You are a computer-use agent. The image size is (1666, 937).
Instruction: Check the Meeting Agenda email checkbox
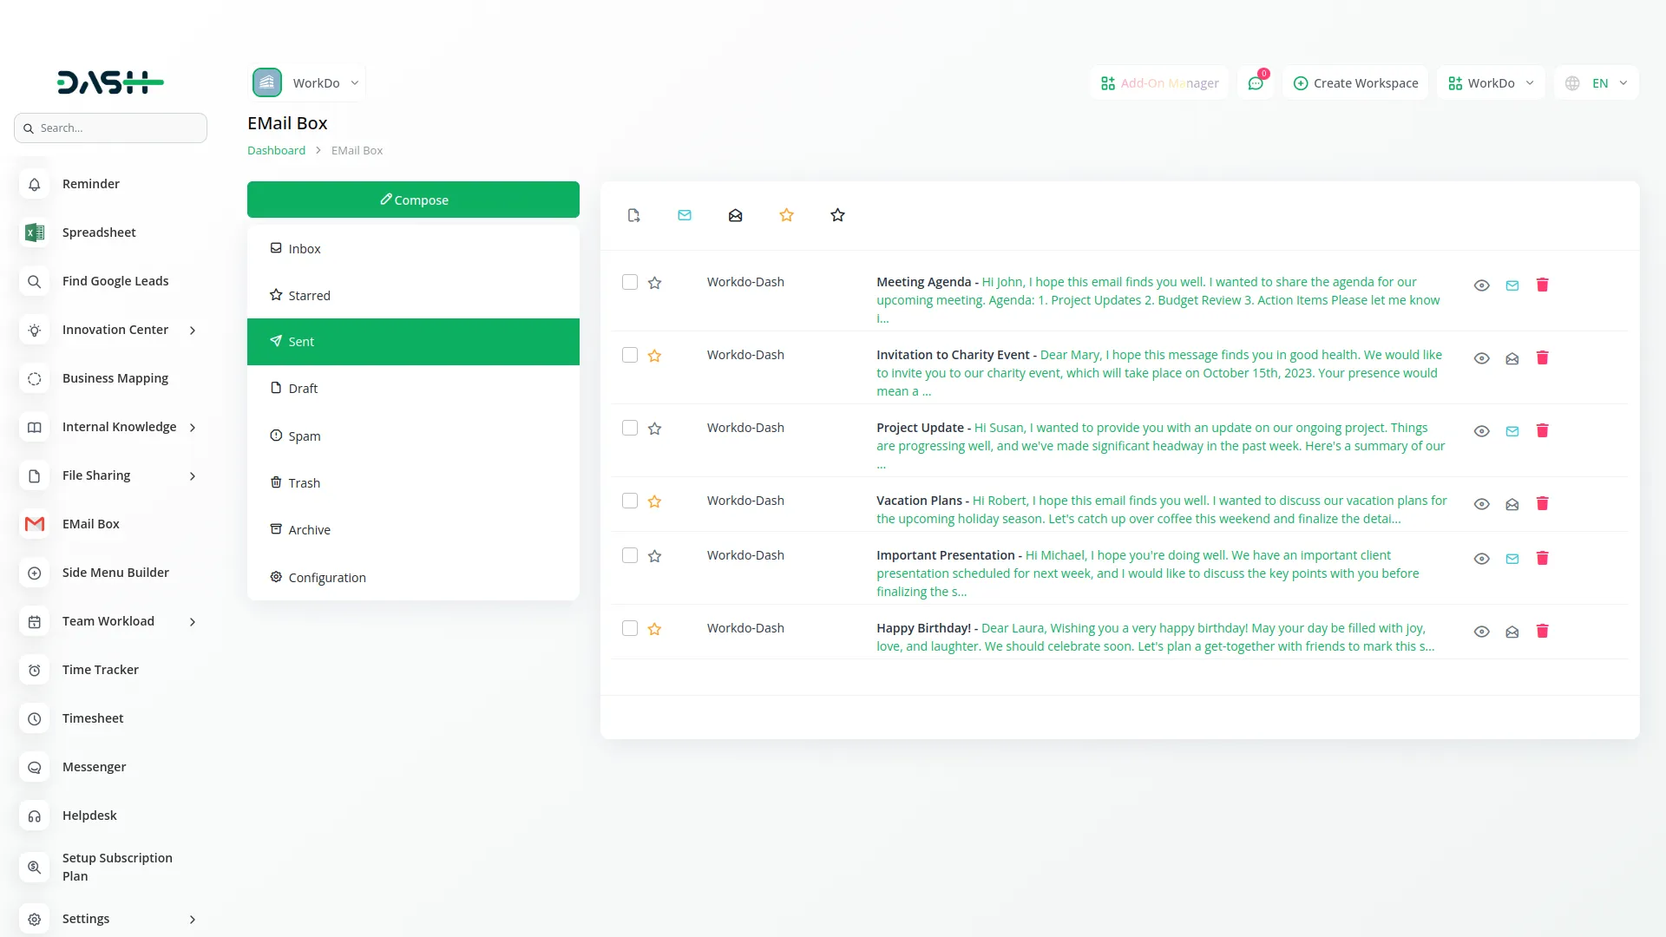tap(629, 282)
